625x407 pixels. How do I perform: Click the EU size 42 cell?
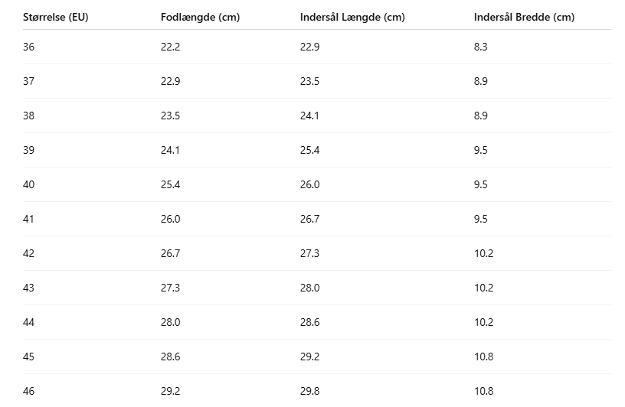29,254
